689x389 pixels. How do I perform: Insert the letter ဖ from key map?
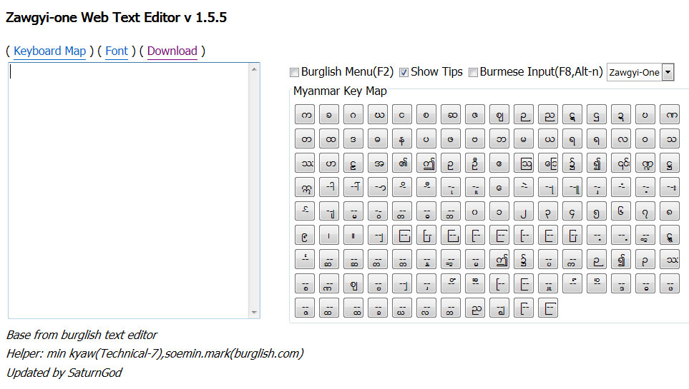pos(451,139)
